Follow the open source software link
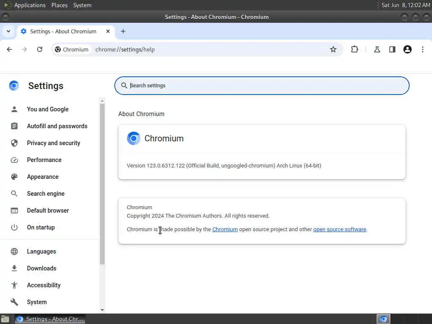Image resolution: width=432 pixels, height=324 pixels. coord(340,229)
